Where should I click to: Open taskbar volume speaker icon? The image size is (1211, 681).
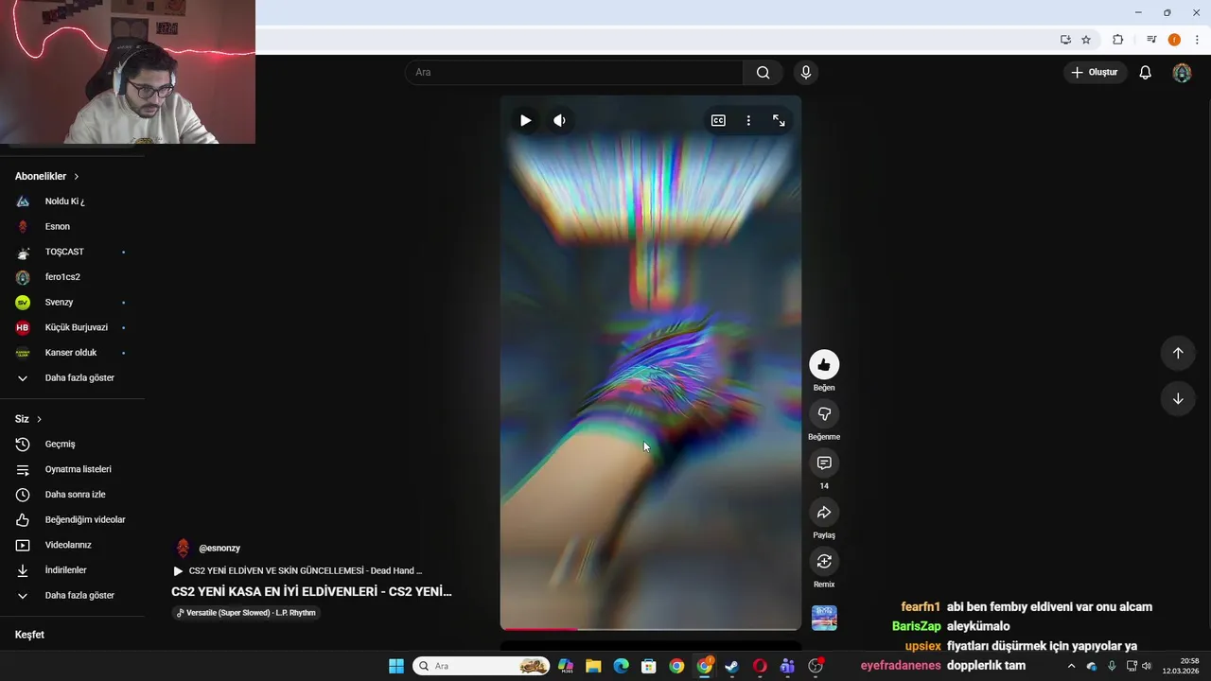[x=1147, y=666]
